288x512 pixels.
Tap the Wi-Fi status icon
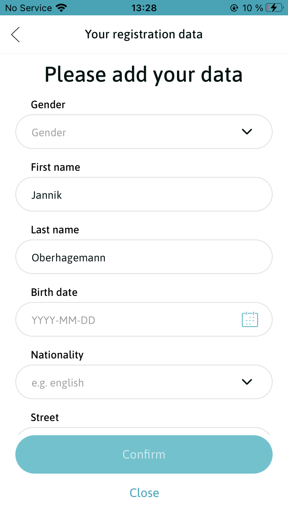[61, 8]
